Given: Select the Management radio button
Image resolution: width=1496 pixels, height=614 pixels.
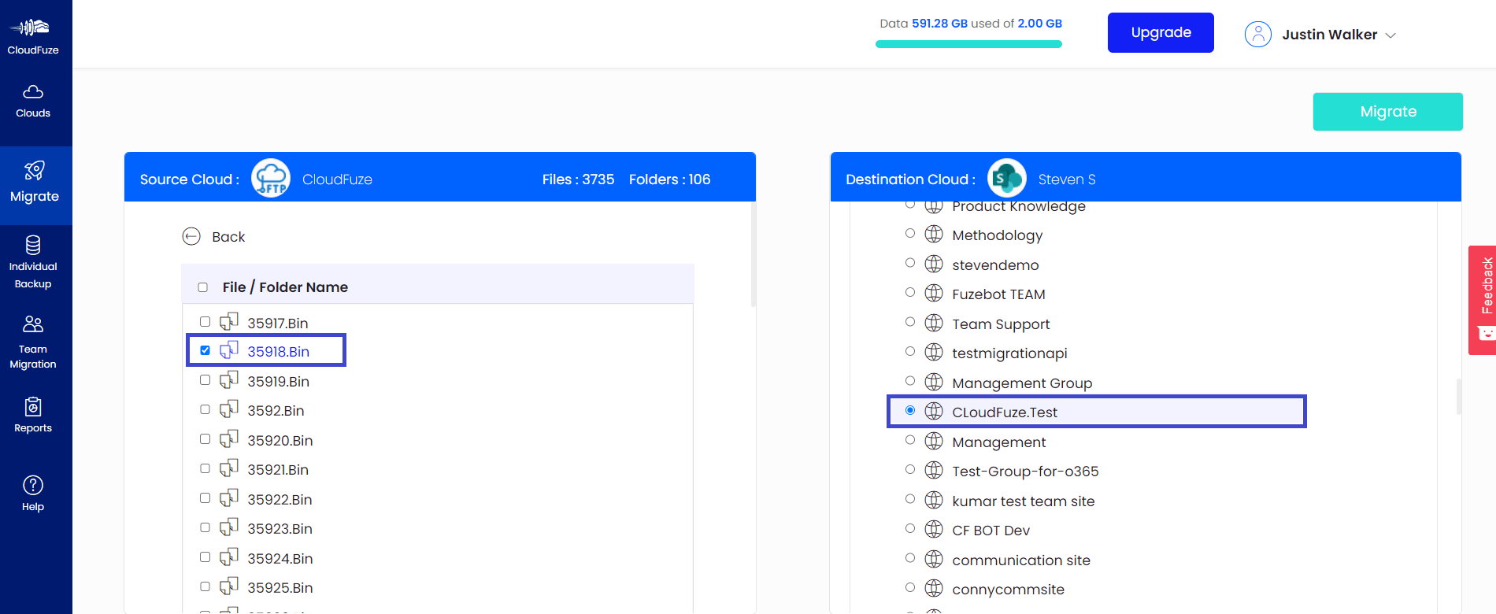Looking at the screenshot, I should 910,440.
